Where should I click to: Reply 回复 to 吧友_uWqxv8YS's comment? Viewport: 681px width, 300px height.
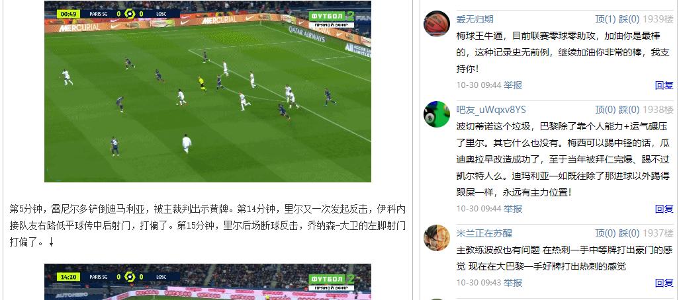[x=664, y=209]
